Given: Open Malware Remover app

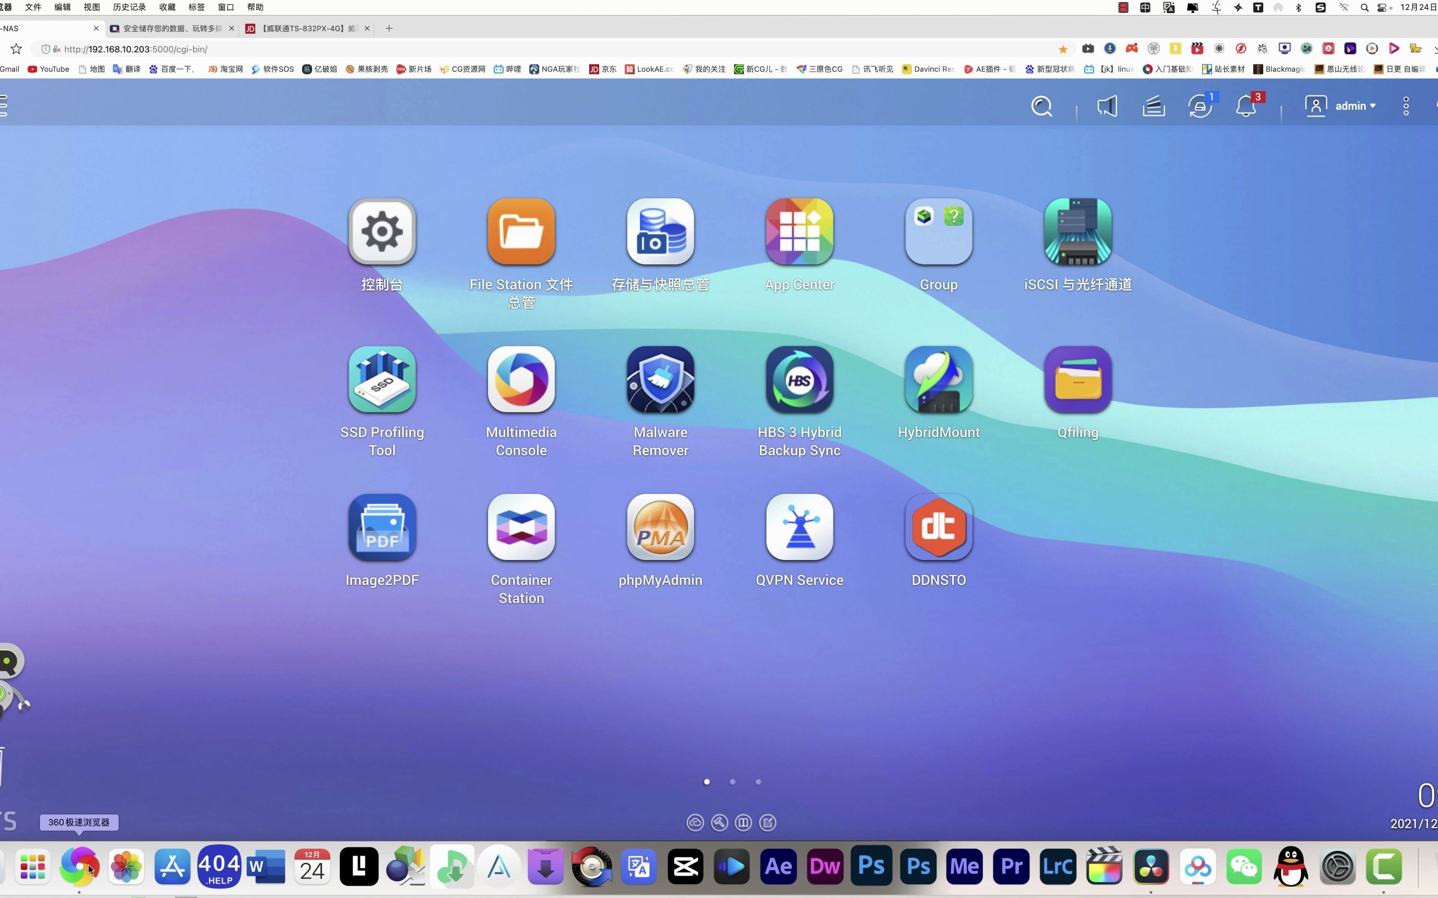Looking at the screenshot, I should [x=660, y=380].
